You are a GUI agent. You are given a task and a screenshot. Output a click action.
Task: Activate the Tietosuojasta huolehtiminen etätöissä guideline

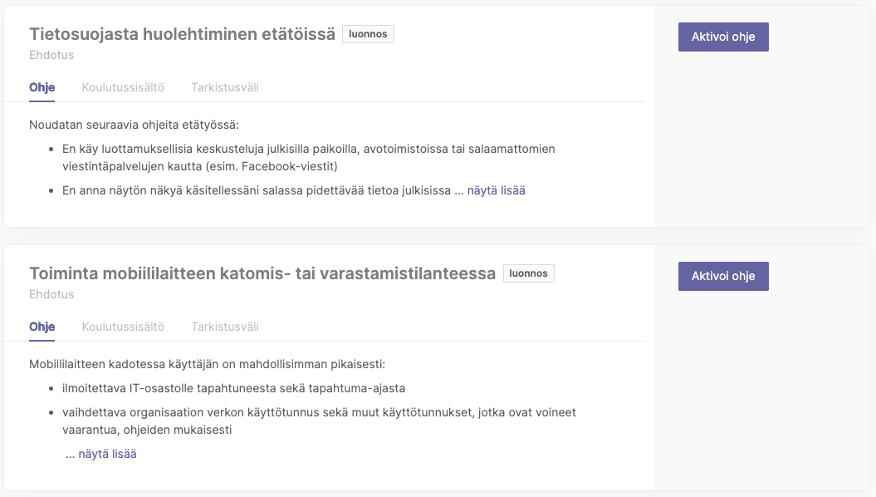pos(723,37)
